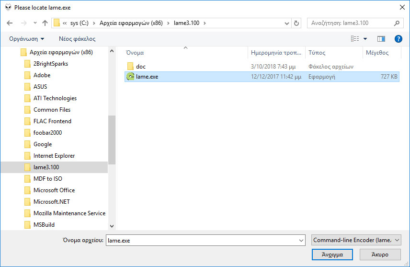Select the lame.exe application icon
The image size is (410, 267).
point(130,77)
